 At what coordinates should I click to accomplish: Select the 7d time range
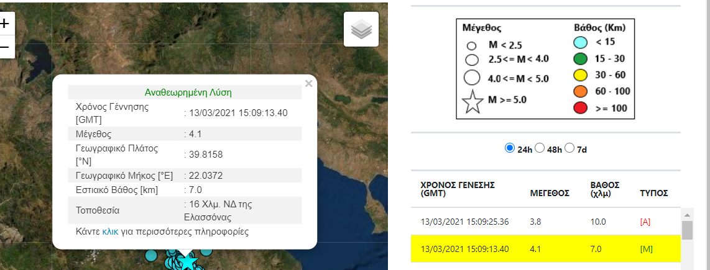pos(569,148)
